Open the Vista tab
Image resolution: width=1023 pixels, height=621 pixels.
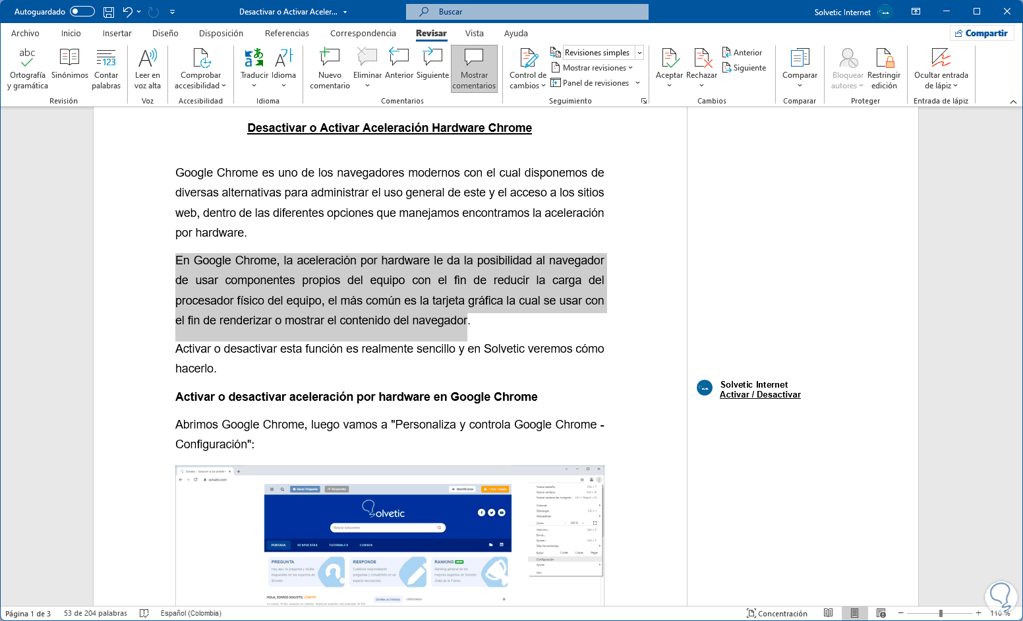coord(475,33)
